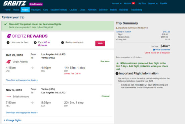Open the Support dropdown menu
The width and height of the screenshot is (185, 124).
(153, 3)
